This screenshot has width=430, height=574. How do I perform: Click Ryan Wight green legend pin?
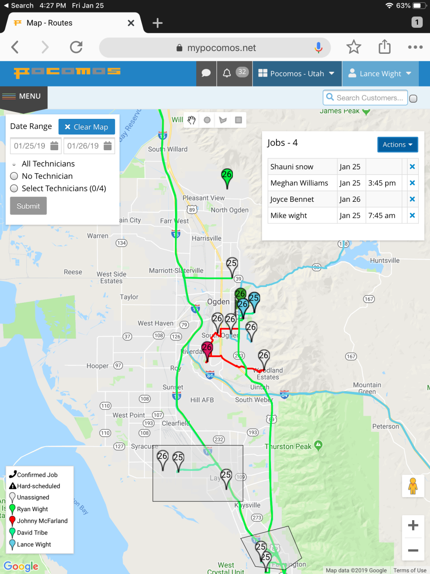13,509
